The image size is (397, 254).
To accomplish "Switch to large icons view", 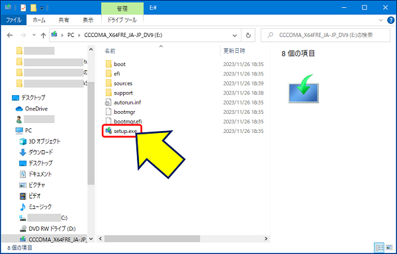I will tap(389, 247).
